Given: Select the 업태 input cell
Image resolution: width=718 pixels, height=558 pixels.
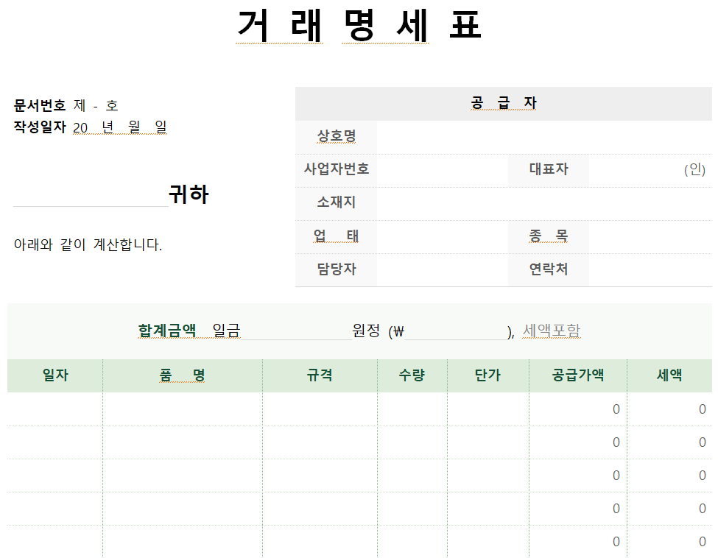Looking at the screenshot, I should 442,236.
